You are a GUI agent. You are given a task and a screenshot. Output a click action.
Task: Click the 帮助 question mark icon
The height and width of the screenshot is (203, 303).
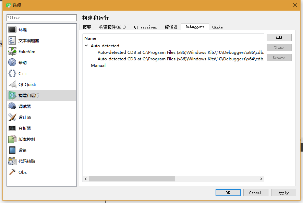pyautogui.click(x=12, y=62)
